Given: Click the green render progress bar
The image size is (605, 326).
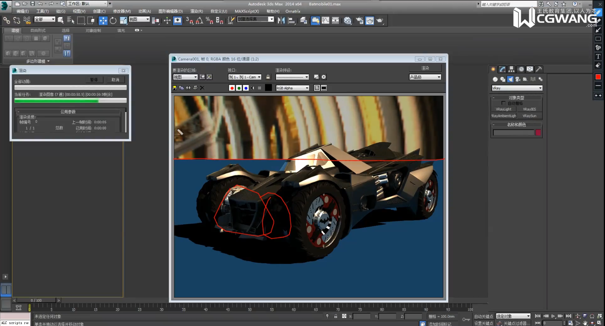Looking at the screenshot, I should point(70,101).
